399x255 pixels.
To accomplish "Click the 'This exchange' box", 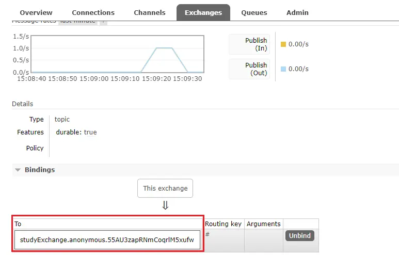I will 165,188.
